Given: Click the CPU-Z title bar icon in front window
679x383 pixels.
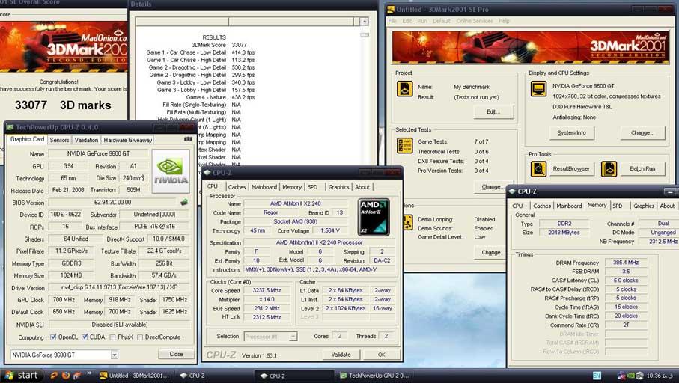Looking at the screenshot, I should (x=207, y=172).
